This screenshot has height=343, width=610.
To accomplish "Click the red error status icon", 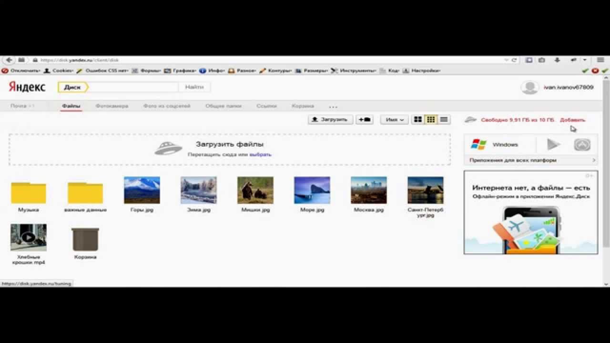I will click(595, 71).
